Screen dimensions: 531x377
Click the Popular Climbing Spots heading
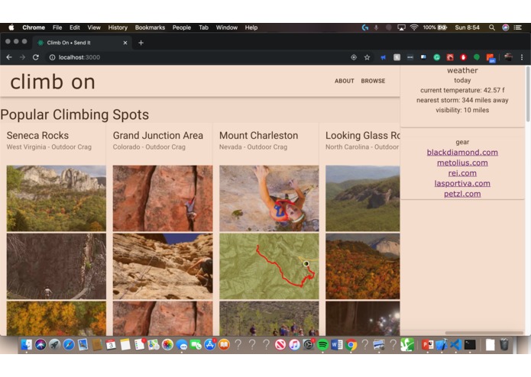(75, 115)
